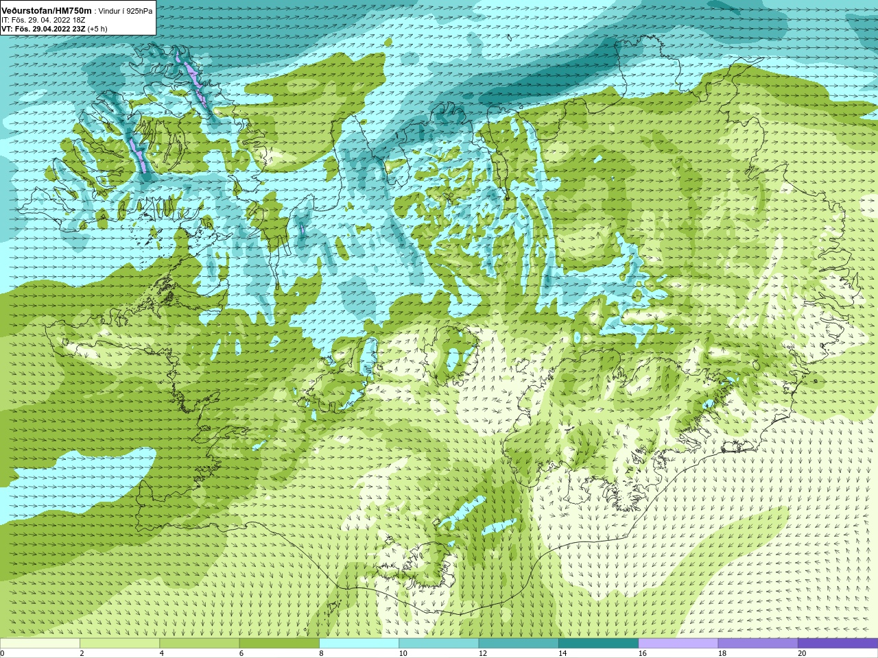Click legend scale value '8'
The height and width of the screenshot is (658, 878).
click(x=321, y=653)
